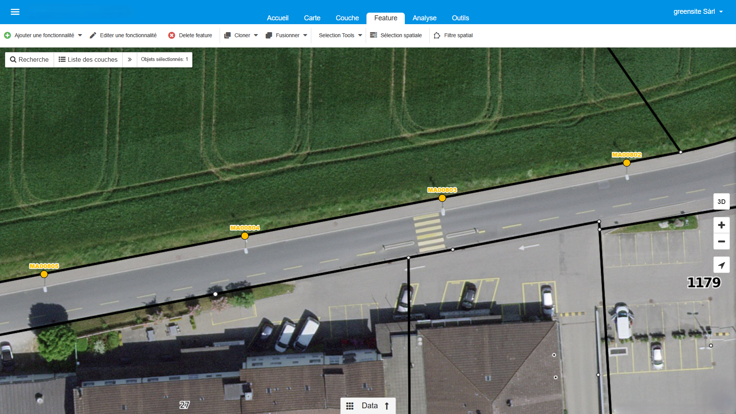Click the Editer une fonctionnalité pencil icon

point(93,35)
